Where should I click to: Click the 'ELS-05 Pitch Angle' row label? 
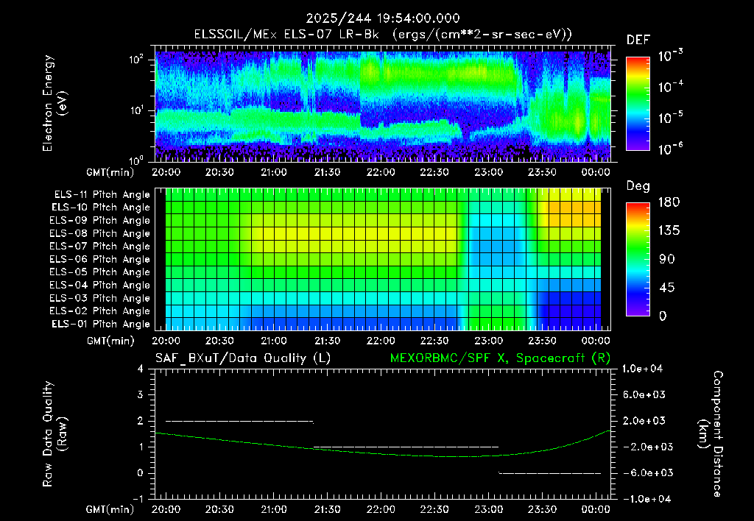click(100, 272)
